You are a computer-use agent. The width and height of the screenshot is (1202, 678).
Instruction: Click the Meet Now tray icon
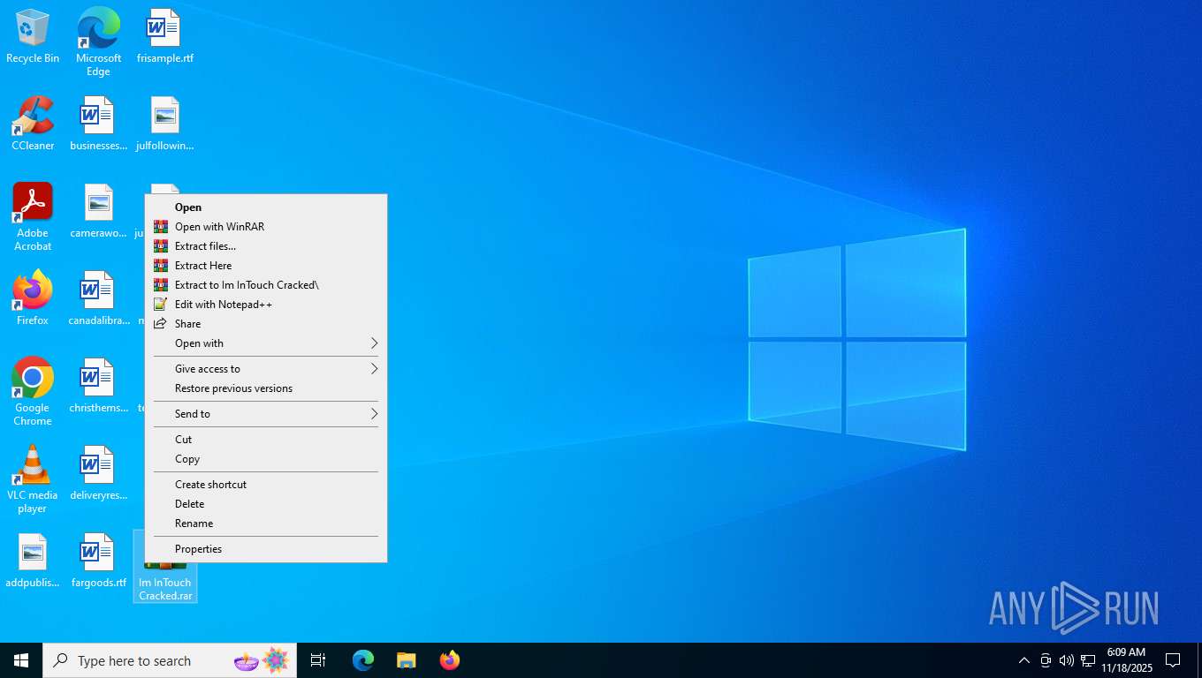[1046, 660]
